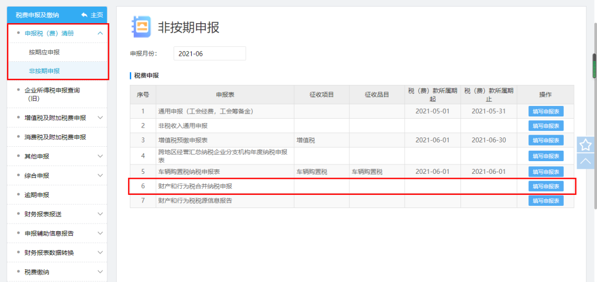Expand 增值税及附加税费申报 menu
Image resolution: width=597 pixels, height=282 pixels.
[x=100, y=118]
